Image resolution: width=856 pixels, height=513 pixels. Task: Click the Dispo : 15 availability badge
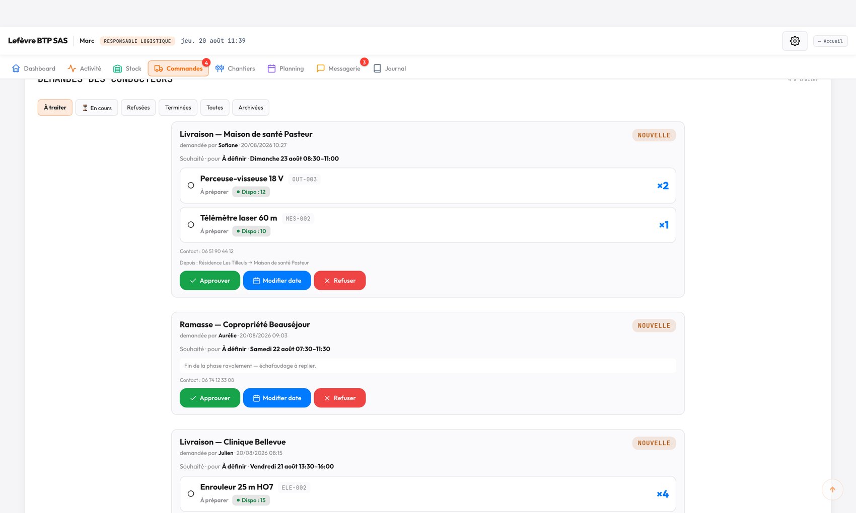(251, 500)
